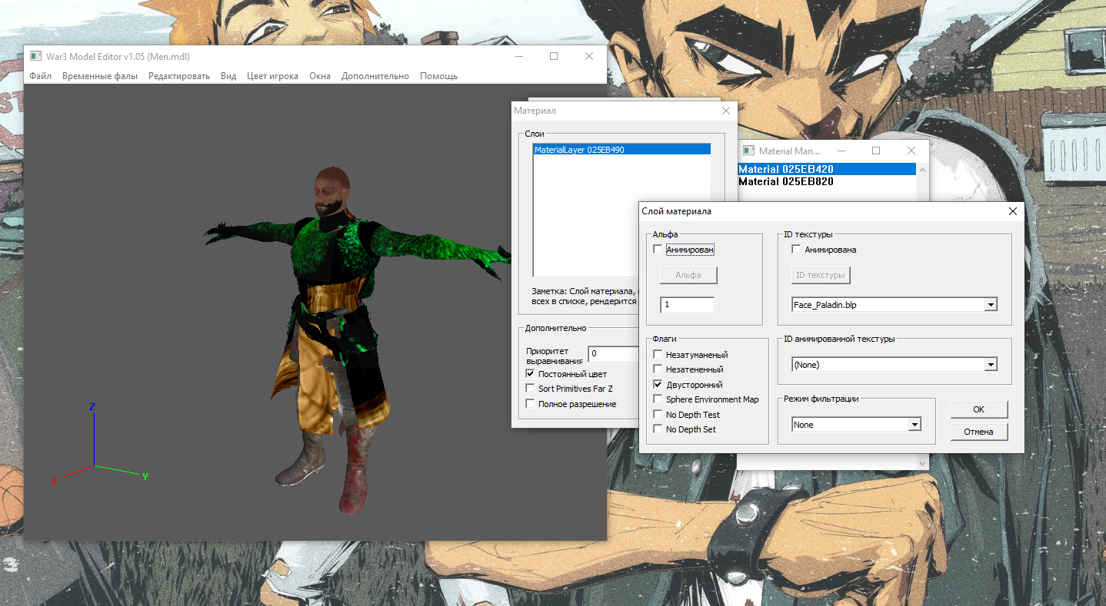The height and width of the screenshot is (606, 1106).
Task: Uncheck the Двусторонний checkbox
Action: [x=658, y=385]
